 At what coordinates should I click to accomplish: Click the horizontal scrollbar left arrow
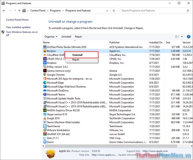pos(43,146)
